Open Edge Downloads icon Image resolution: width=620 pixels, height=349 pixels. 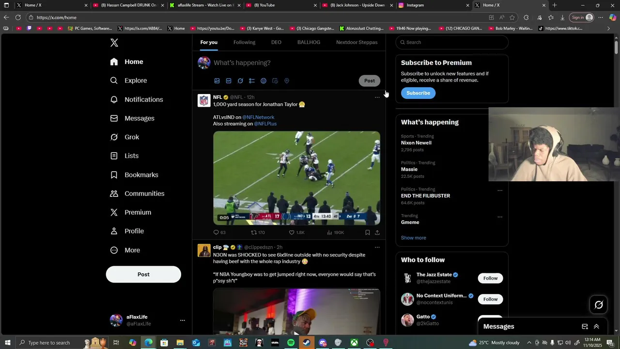pyautogui.click(x=562, y=17)
